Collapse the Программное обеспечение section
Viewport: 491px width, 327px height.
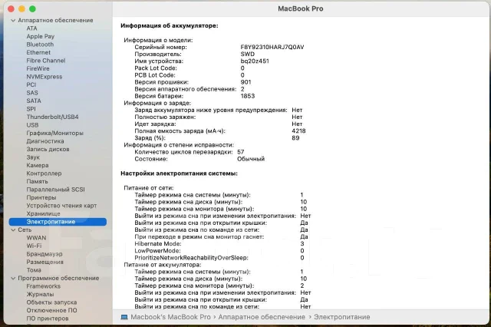coord(13,278)
